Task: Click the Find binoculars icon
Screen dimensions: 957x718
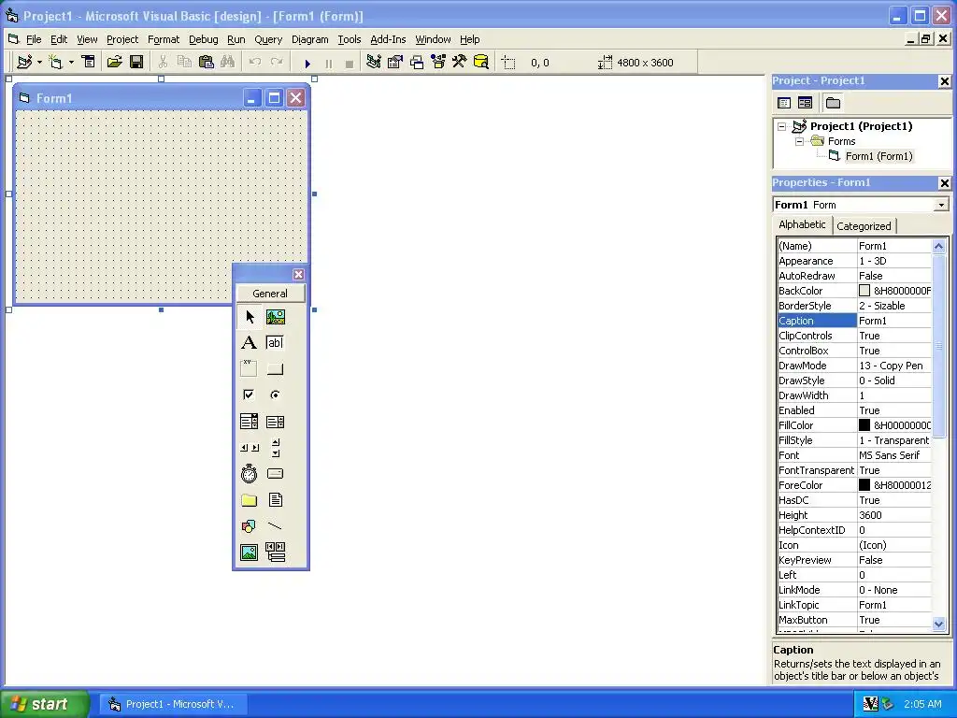Action: (228, 62)
